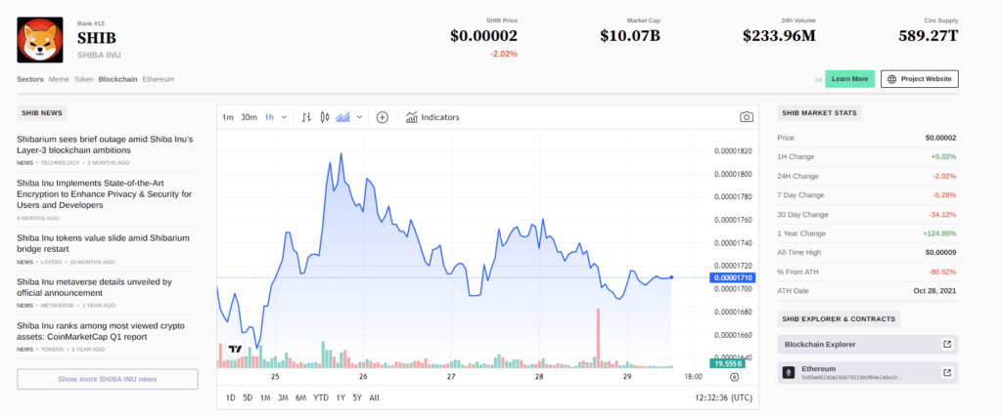Open the Project Website button
The width and height of the screenshot is (1002, 417).
click(920, 79)
